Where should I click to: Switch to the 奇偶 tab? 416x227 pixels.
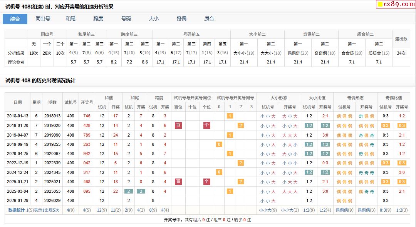click(181, 18)
